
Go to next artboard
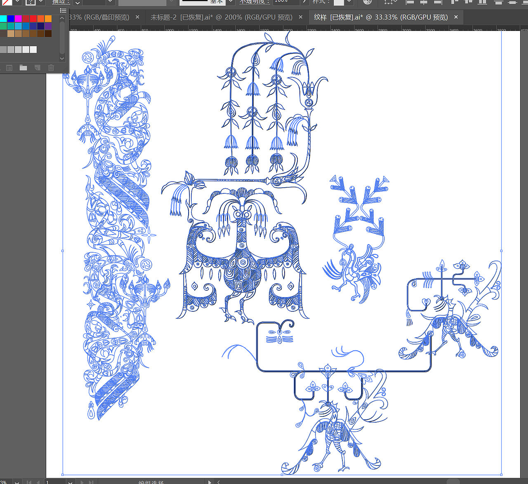(82, 482)
